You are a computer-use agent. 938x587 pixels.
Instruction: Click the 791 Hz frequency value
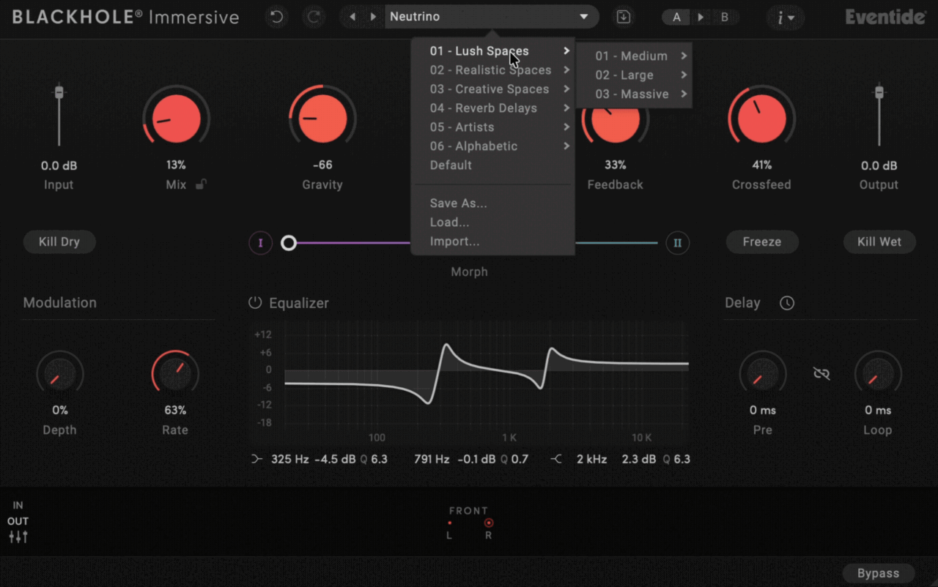[x=432, y=460]
